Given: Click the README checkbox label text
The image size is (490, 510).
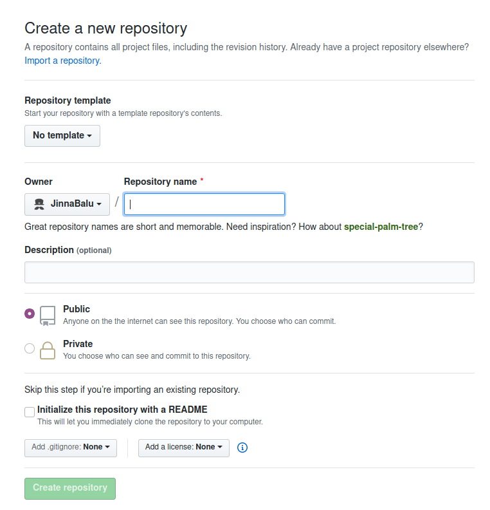Looking at the screenshot, I should coord(122,410).
